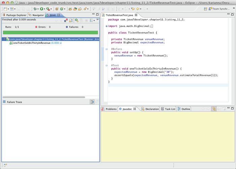The height and width of the screenshot is (169, 236).
Task: Select the oneTicketSoldIsThirtyInRevenue test result
Action: (31, 43)
